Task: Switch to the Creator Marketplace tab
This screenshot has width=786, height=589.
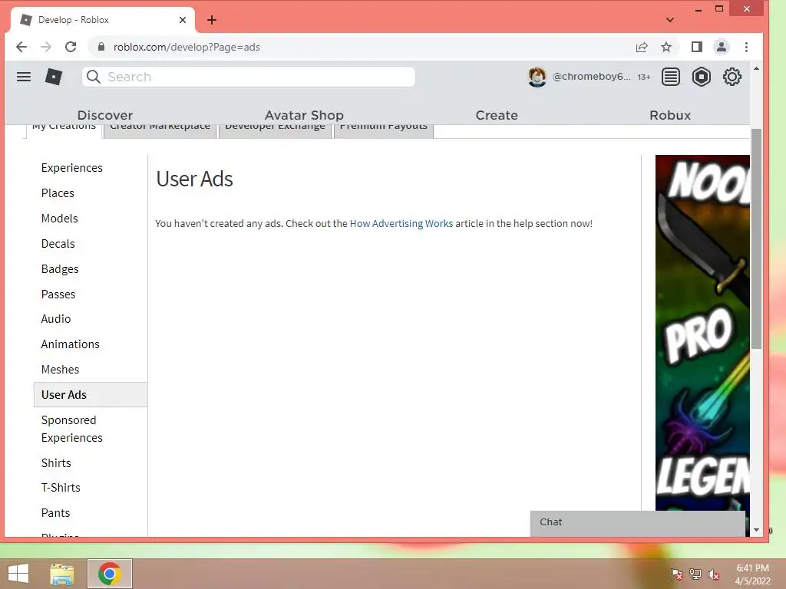Action: (x=160, y=130)
